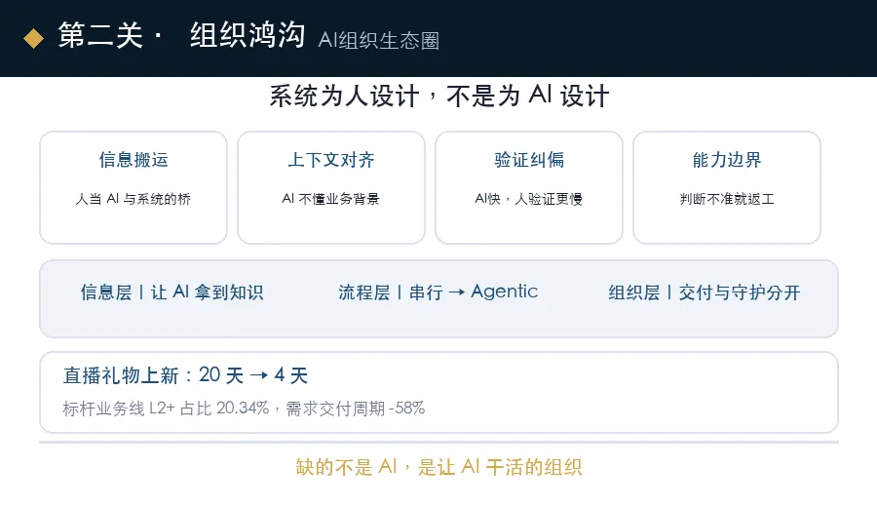Click the 标杆业务线 L2+ statistic line
Image resolution: width=877 pixels, height=507 pixels.
(x=244, y=409)
